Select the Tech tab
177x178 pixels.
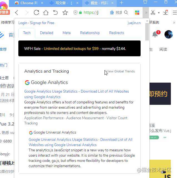point(27,33)
